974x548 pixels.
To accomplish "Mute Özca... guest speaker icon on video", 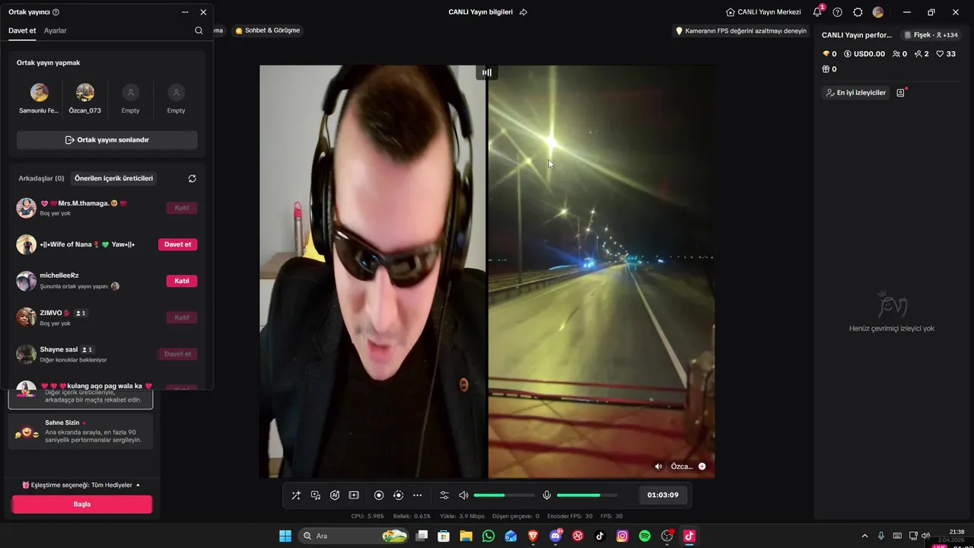I will (x=658, y=467).
